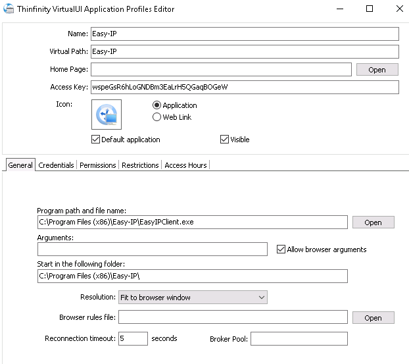Select the Application radio button
Image resolution: width=409 pixels, height=364 pixels.
pos(156,105)
